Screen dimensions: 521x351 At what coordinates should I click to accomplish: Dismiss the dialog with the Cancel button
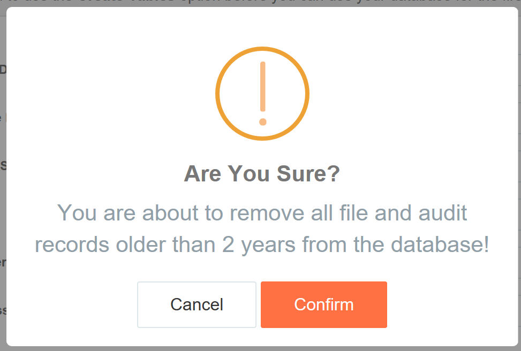197,304
